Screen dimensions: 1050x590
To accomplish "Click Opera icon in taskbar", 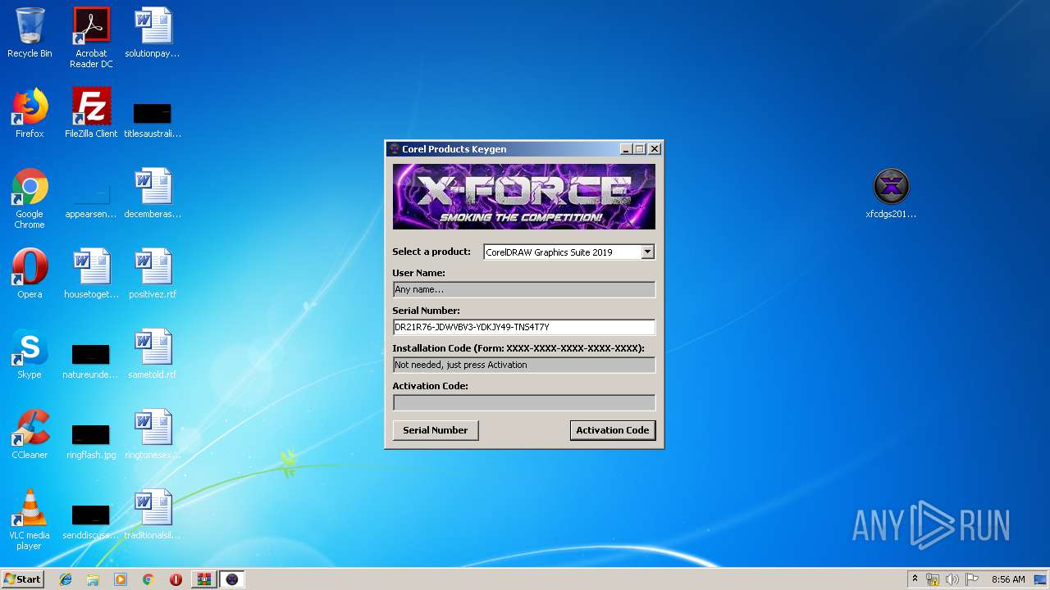I will [x=176, y=579].
